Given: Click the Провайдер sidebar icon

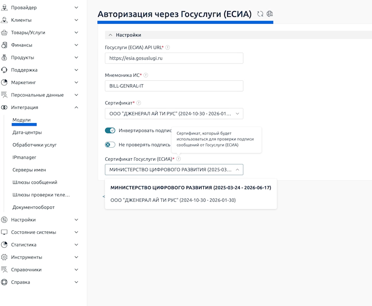Looking at the screenshot, I should point(4,8).
